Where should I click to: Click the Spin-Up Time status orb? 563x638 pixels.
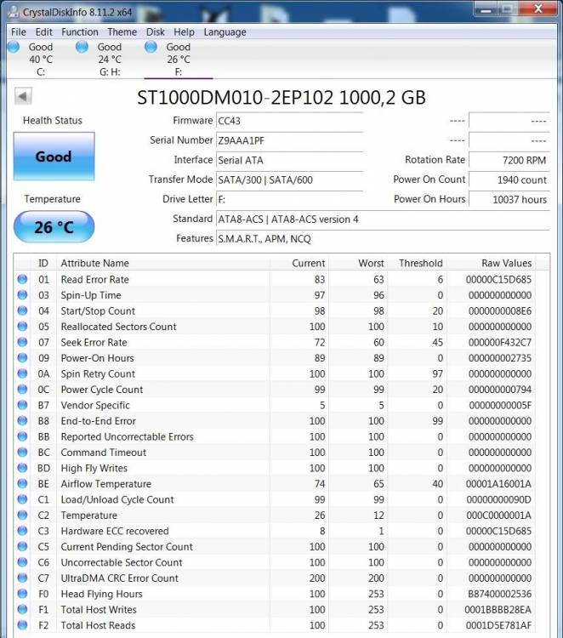22,295
